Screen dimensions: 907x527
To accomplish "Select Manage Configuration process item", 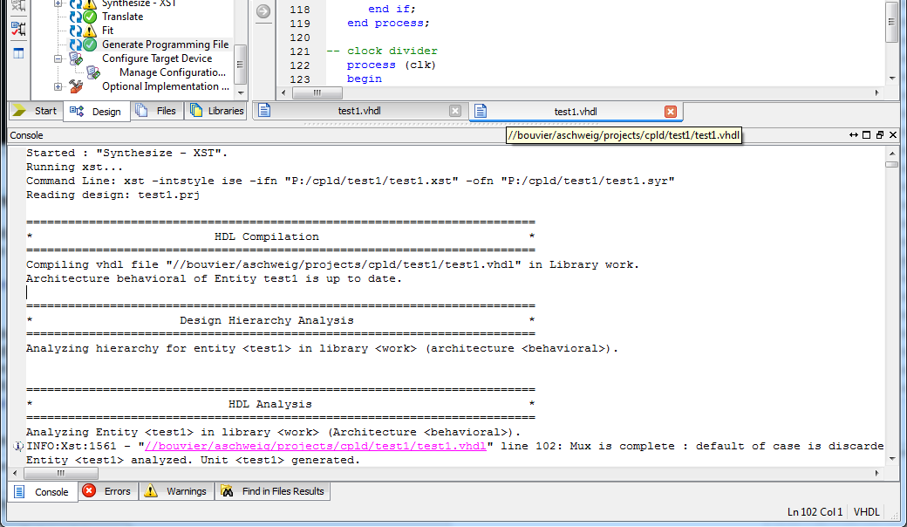I will (173, 72).
